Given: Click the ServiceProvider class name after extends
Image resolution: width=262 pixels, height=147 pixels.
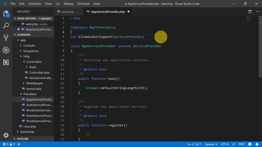Looking at the screenshot, I should click(147, 46).
